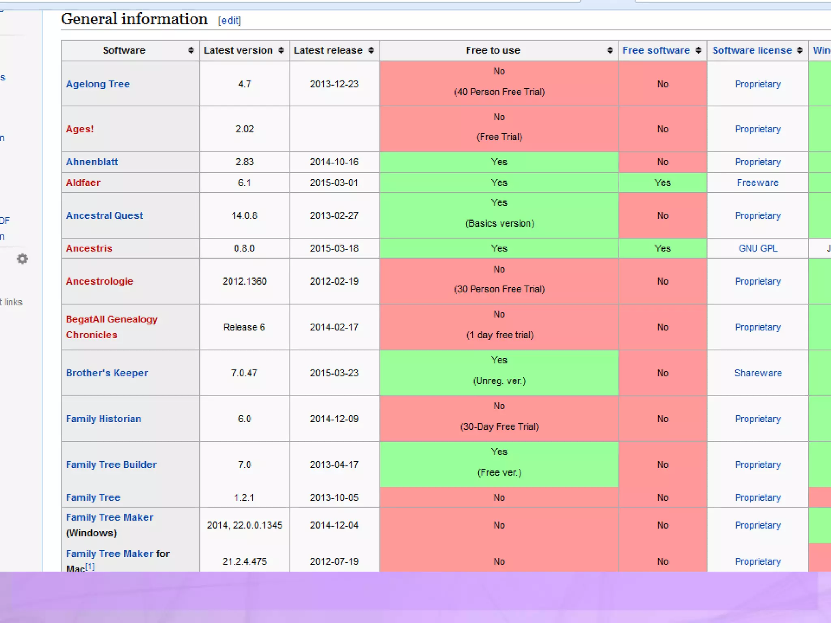Open the GNU GPL license link
The width and height of the screenshot is (831, 623).
coord(758,248)
